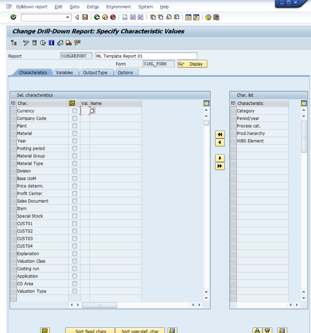Open table settings for Char. list
Image resolution: width=311 pixels, height=333 pixels.
coord(304,103)
